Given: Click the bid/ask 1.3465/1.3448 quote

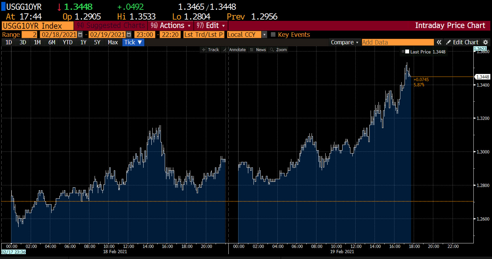Looking at the screenshot, I should coord(207,7).
